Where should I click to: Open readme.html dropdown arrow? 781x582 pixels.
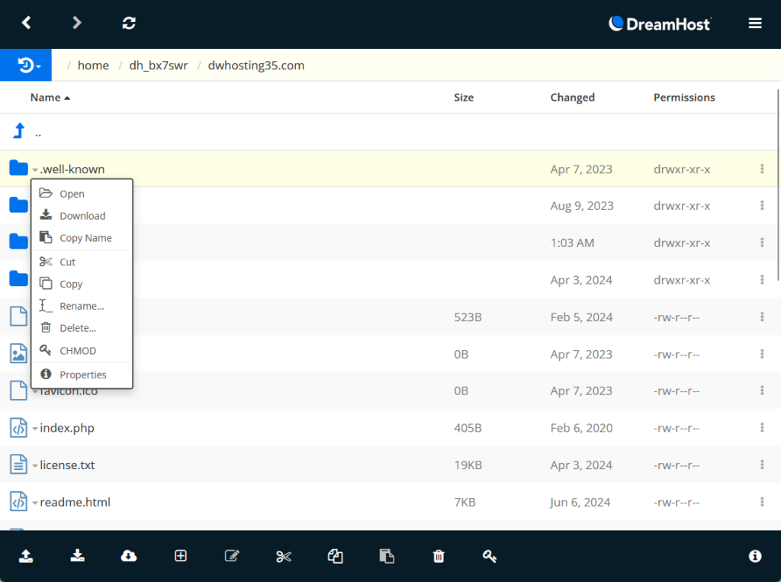pyautogui.click(x=35, y=503)
